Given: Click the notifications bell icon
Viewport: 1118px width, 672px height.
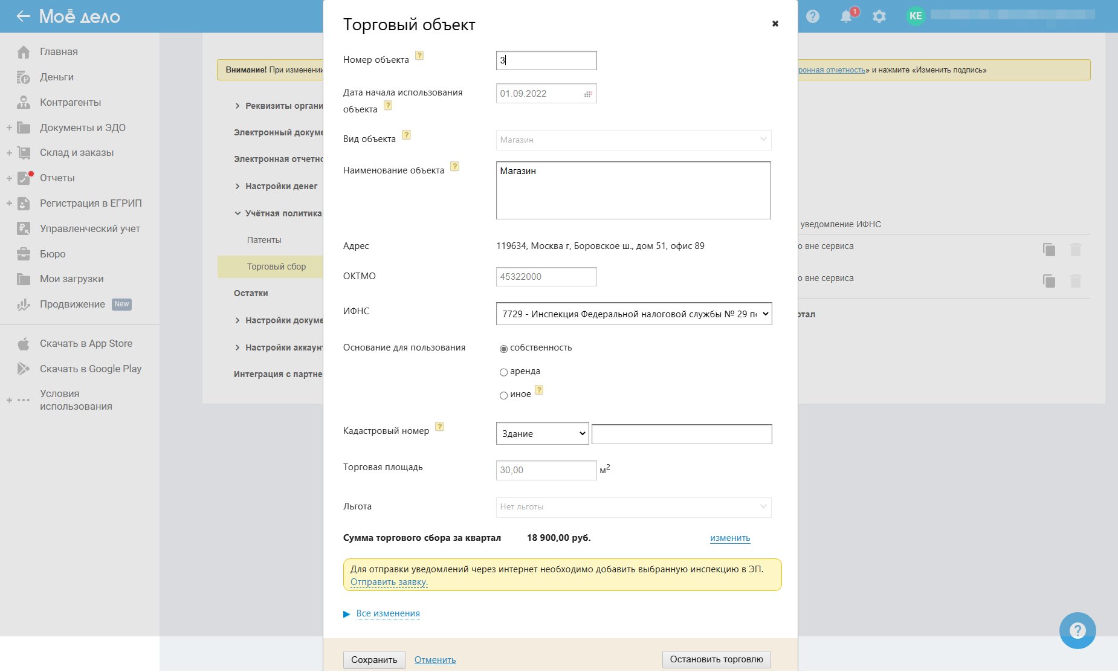Looking at the screenshot, I should click(x=847, y=16).
